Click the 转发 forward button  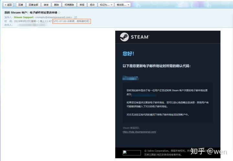pos(46,5)
